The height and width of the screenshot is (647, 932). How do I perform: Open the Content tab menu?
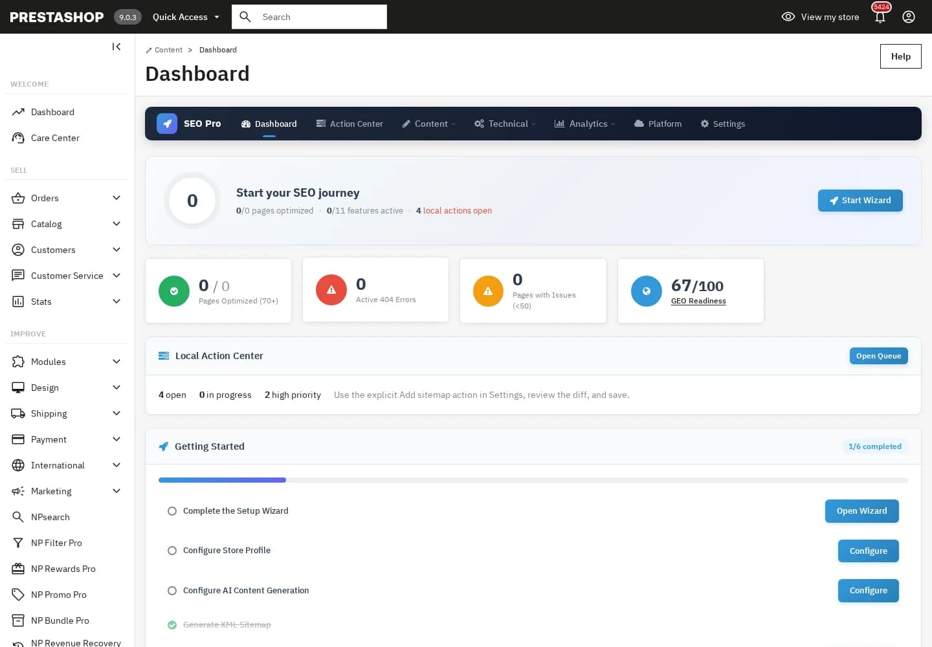pyautogui.click(x=429, y=124)
